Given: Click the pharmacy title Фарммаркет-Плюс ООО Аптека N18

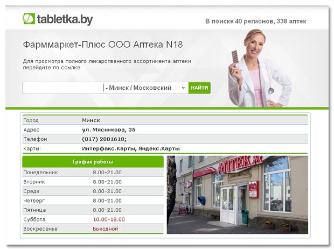Looking at the screenshot, I should pyautogui.click(x=103, y=45).
